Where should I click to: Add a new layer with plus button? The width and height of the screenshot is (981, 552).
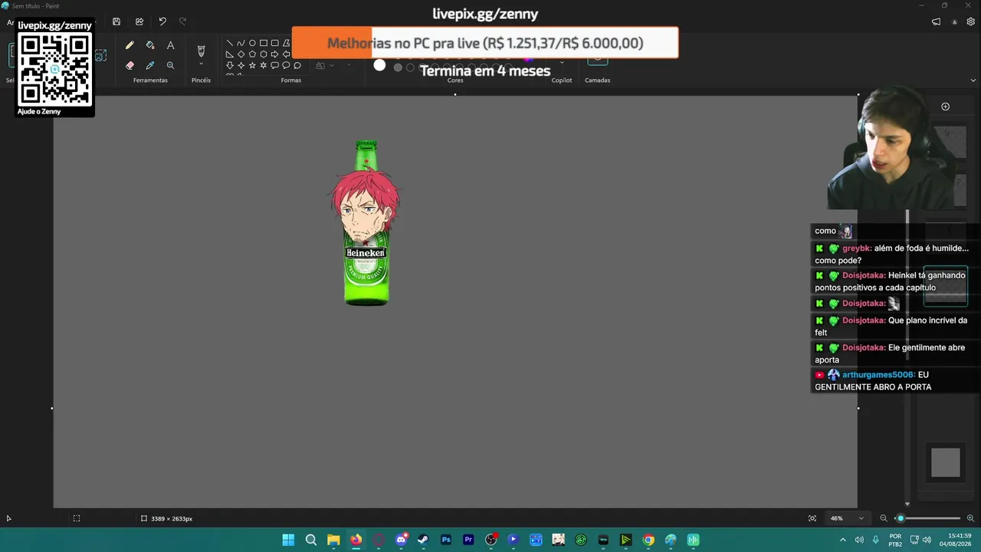(945, 107)
